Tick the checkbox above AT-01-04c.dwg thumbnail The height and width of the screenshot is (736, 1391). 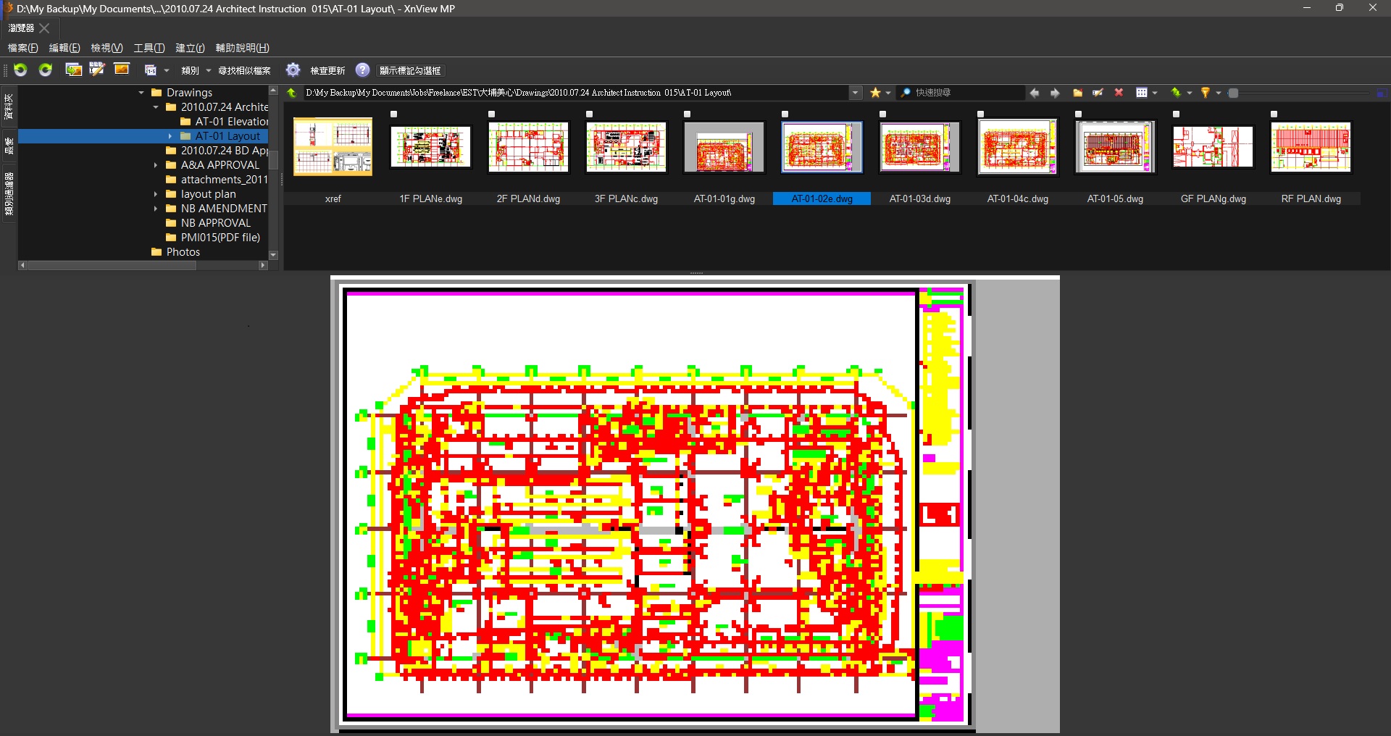(981, 114)
